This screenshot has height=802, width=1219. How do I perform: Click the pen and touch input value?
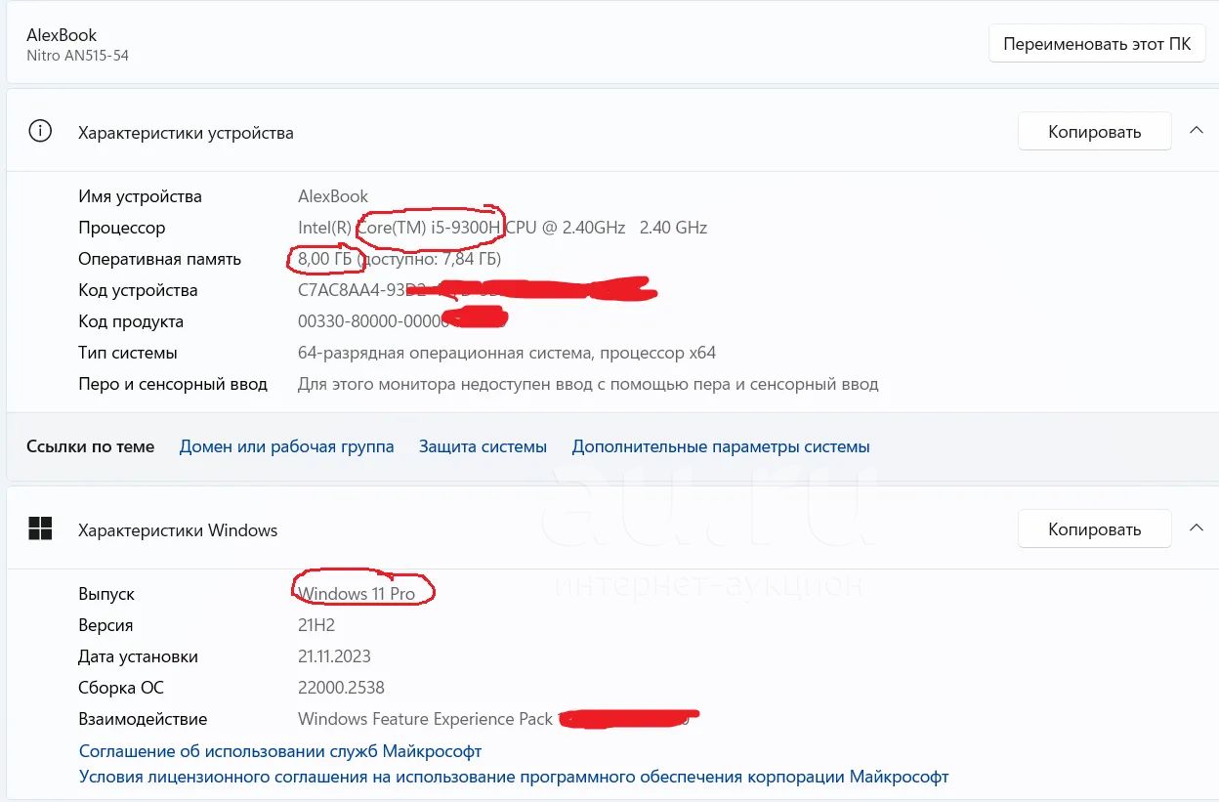pyautogui.click(x=588, y=384)
